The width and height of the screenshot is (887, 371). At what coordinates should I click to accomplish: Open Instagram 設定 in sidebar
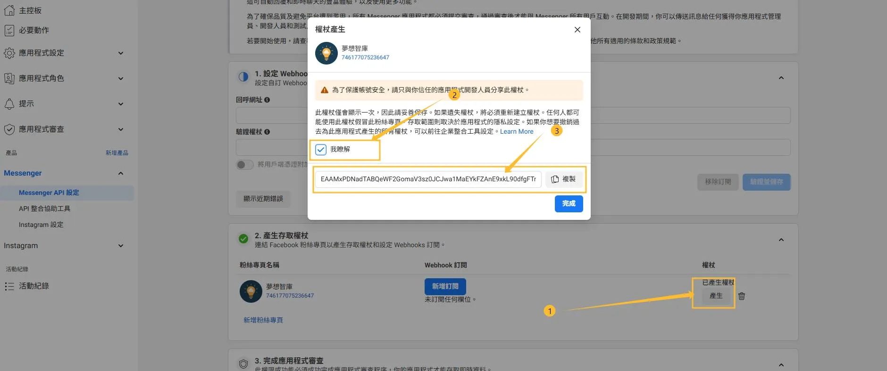coord(41,225)
